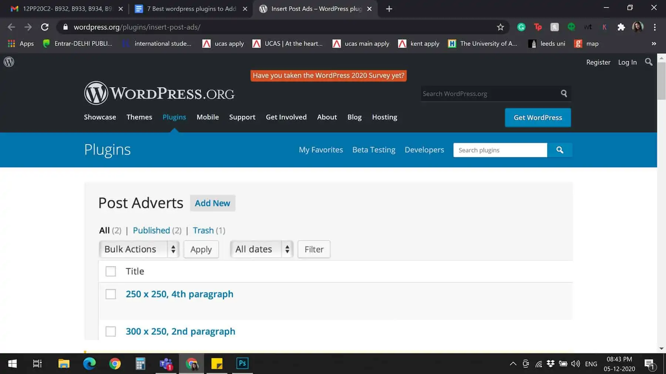Open the Chrome three-dot menu

[x=655, y=27]
